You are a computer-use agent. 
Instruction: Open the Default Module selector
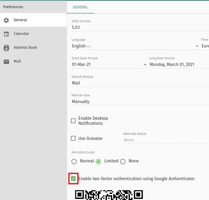(x=139, y=83)
